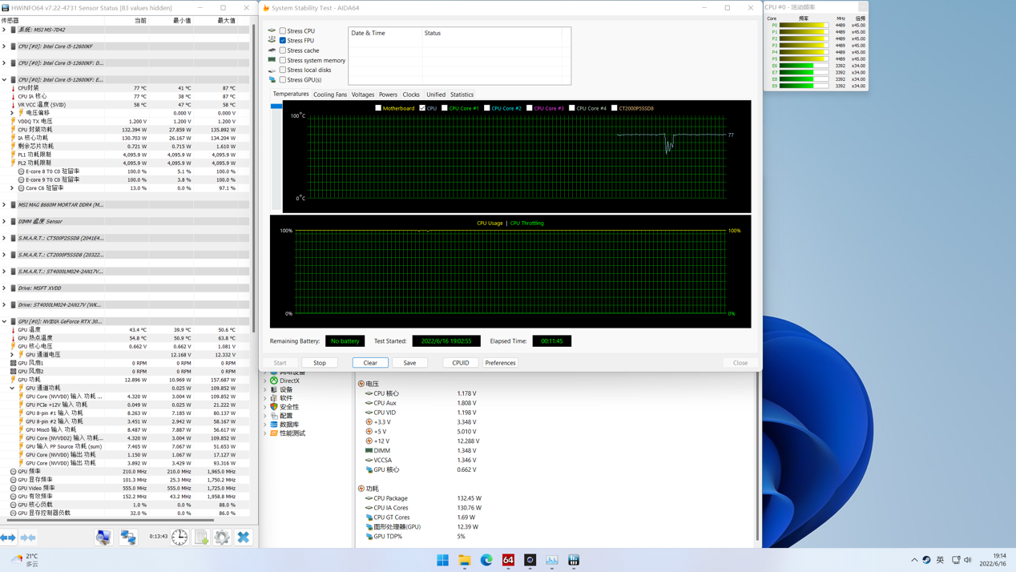Screen dimensions: 1016x572
Task: Expand the MSI MAG B660M MORTAR sensor group
Action: [x=4, y=204]
